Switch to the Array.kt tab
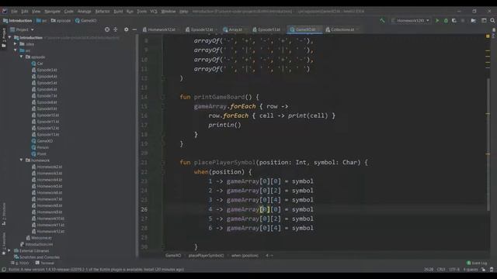 [235, 29]
